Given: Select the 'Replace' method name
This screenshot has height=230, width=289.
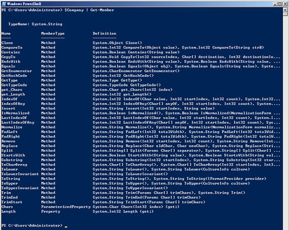Looking at the screenshot, I should [x=9, y=146].
